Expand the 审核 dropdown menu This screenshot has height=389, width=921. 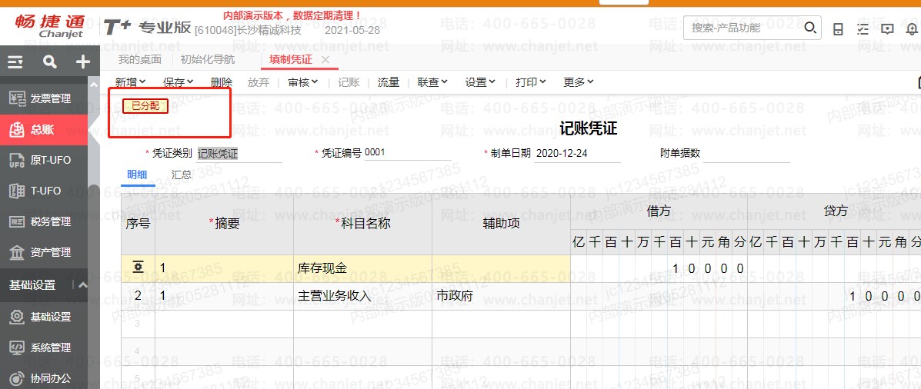(x=302, y=83)
